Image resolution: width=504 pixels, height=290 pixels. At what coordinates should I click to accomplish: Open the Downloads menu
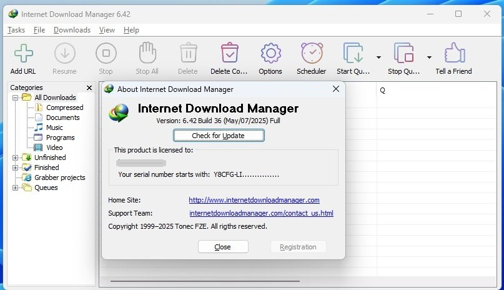pyautogui.click(x=72, y=30)
